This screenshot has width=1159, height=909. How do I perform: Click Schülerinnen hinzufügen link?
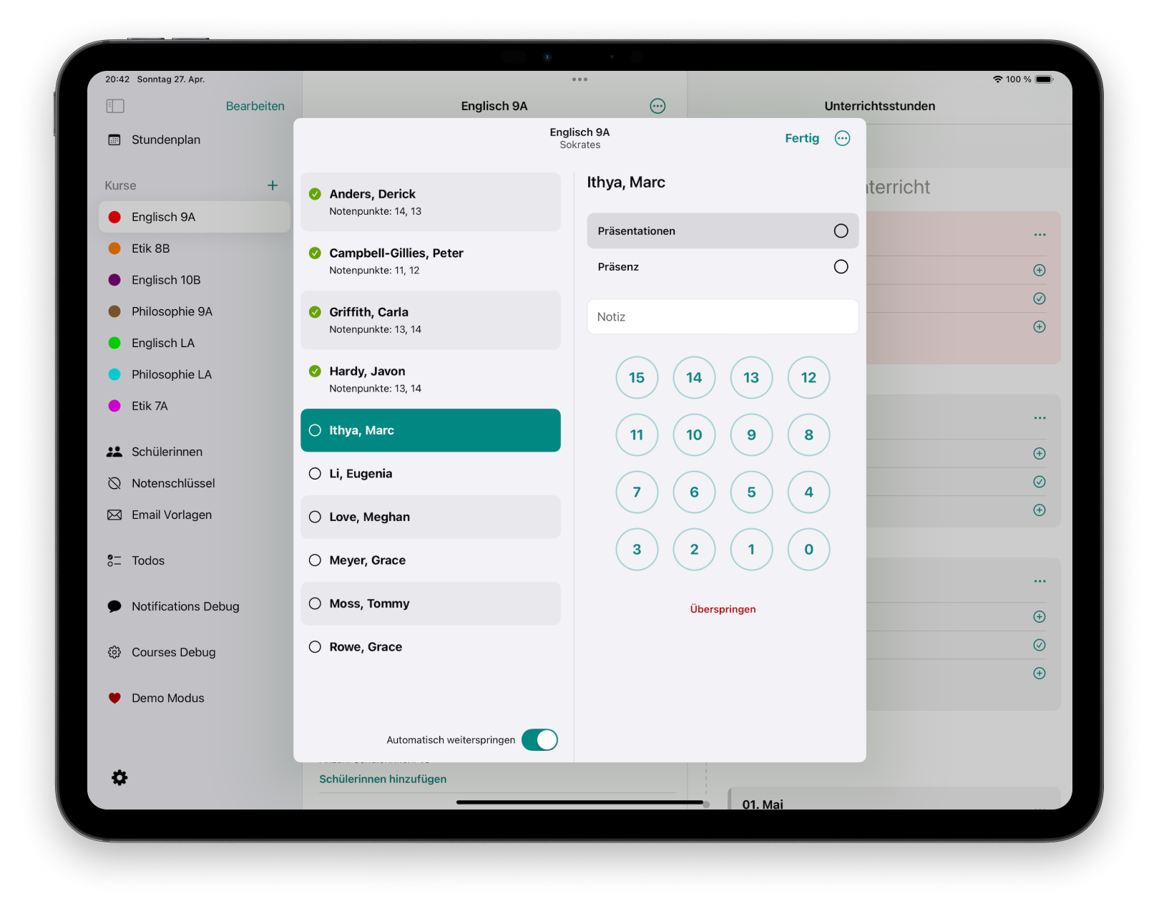[383, 779]
